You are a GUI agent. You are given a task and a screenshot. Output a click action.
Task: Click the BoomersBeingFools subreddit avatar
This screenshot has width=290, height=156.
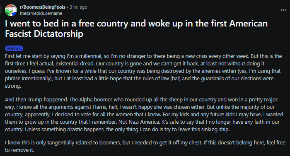click(11, 10)
